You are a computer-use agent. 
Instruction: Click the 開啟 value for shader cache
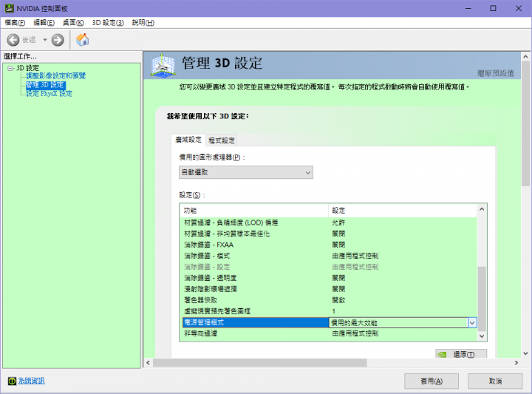(x=338, y=300)
